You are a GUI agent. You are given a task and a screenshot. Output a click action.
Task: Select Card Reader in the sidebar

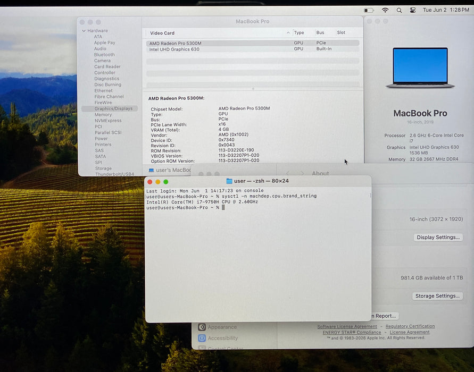(107, 67)
